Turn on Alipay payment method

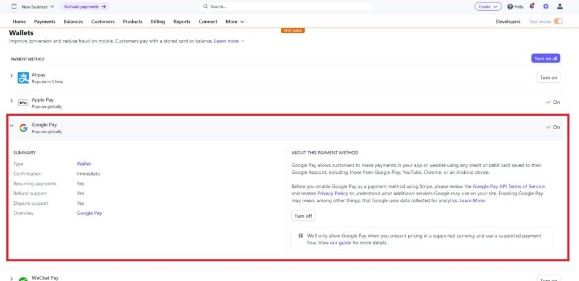[548, 77]
